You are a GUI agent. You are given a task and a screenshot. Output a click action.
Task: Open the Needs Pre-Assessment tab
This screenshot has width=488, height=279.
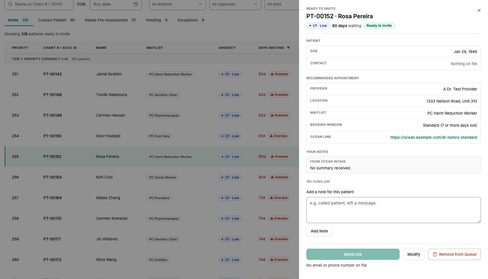(111, 20)
